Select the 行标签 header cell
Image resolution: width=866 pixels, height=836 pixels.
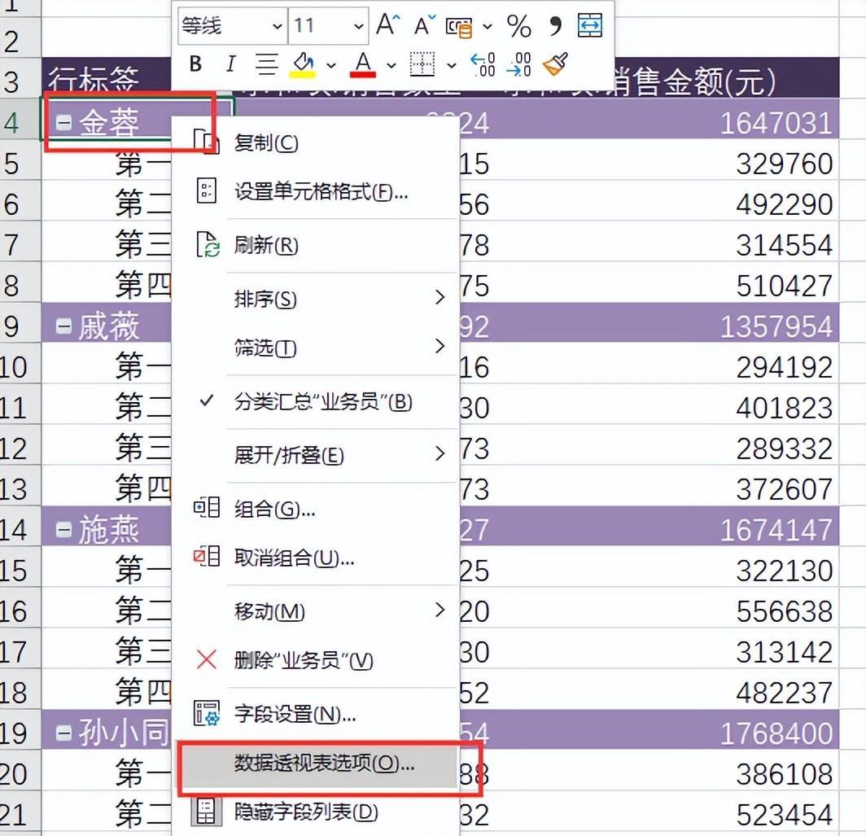tap(106, 77)
